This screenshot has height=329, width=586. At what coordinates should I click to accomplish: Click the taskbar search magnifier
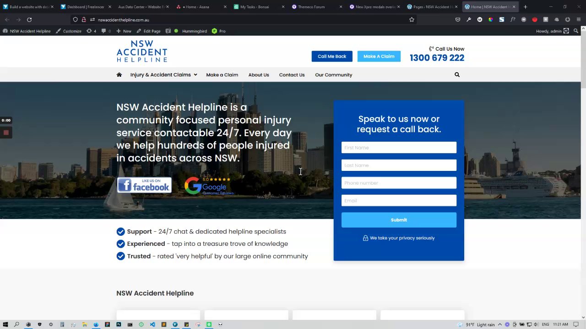pos(16,324)
